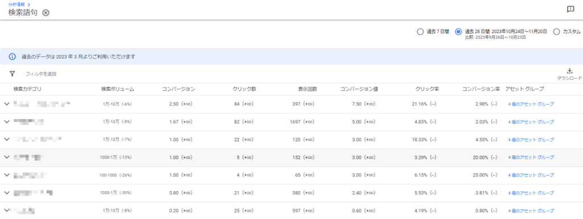The width and height of the screenshot is (583, 219).
Task: Click the 2.03% conversion rate cell
Action: coord(486,122)
